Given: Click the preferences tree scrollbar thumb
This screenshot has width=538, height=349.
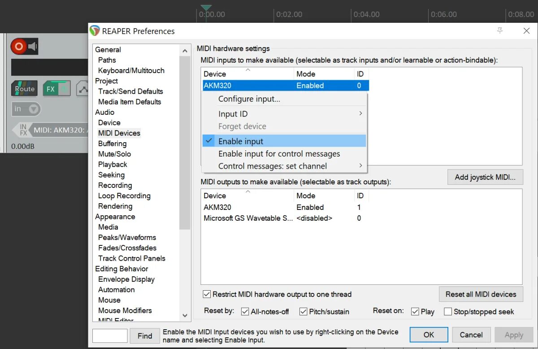Looking at the screenshot, I should 185,144.
